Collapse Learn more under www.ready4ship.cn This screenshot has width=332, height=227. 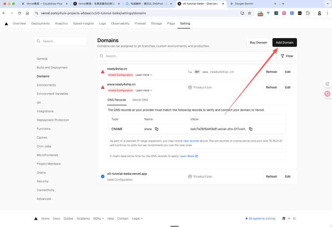(144, 91)
